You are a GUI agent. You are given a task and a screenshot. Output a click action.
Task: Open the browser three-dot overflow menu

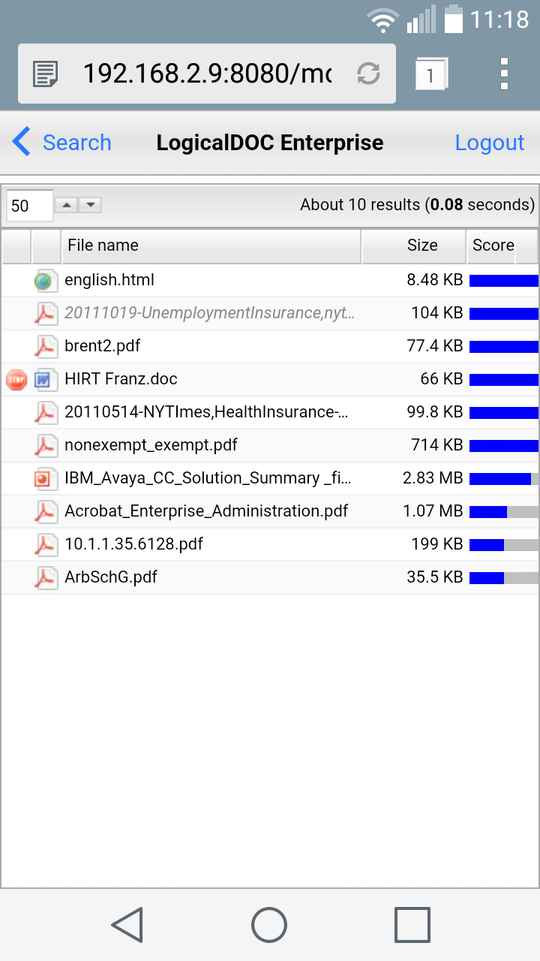504,74
